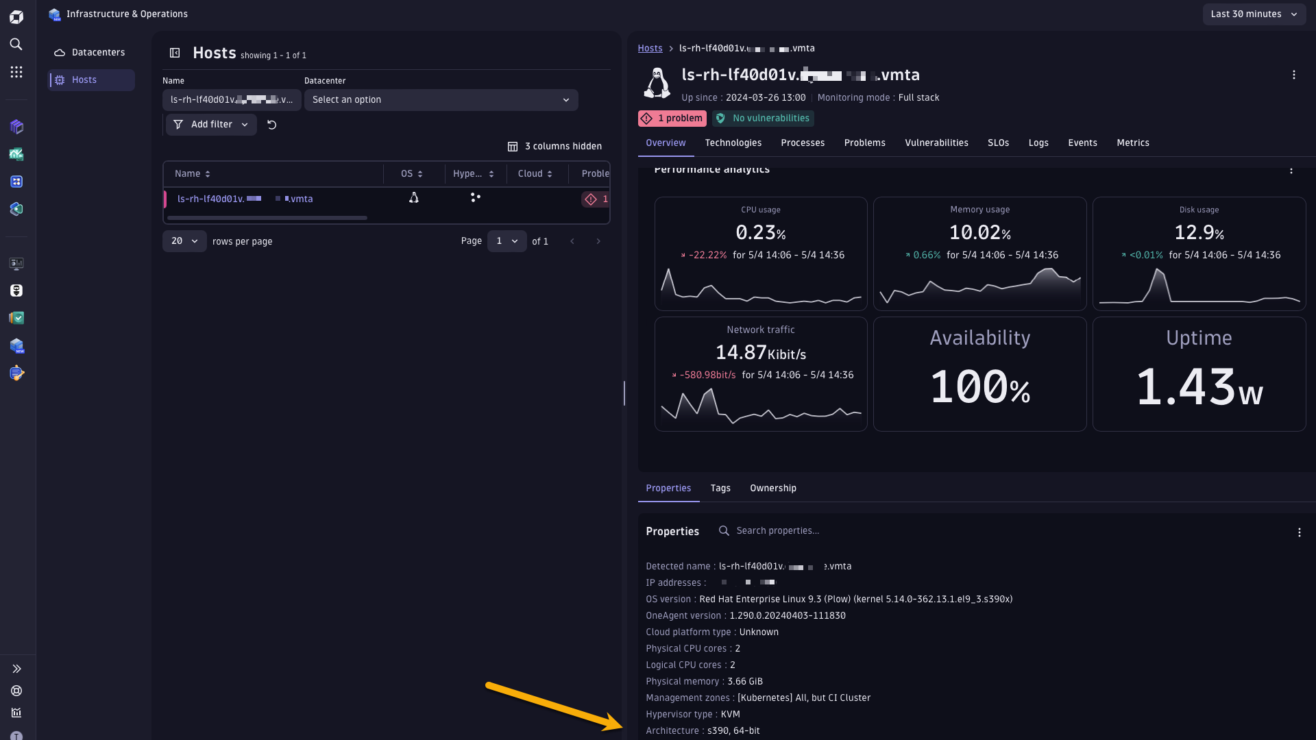Open the Ownership tab in Properties section
The height and width of the screenshot is (740, 1316).
pos(773,488)
